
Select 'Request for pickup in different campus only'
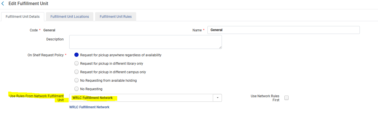(x=76, y=72)
